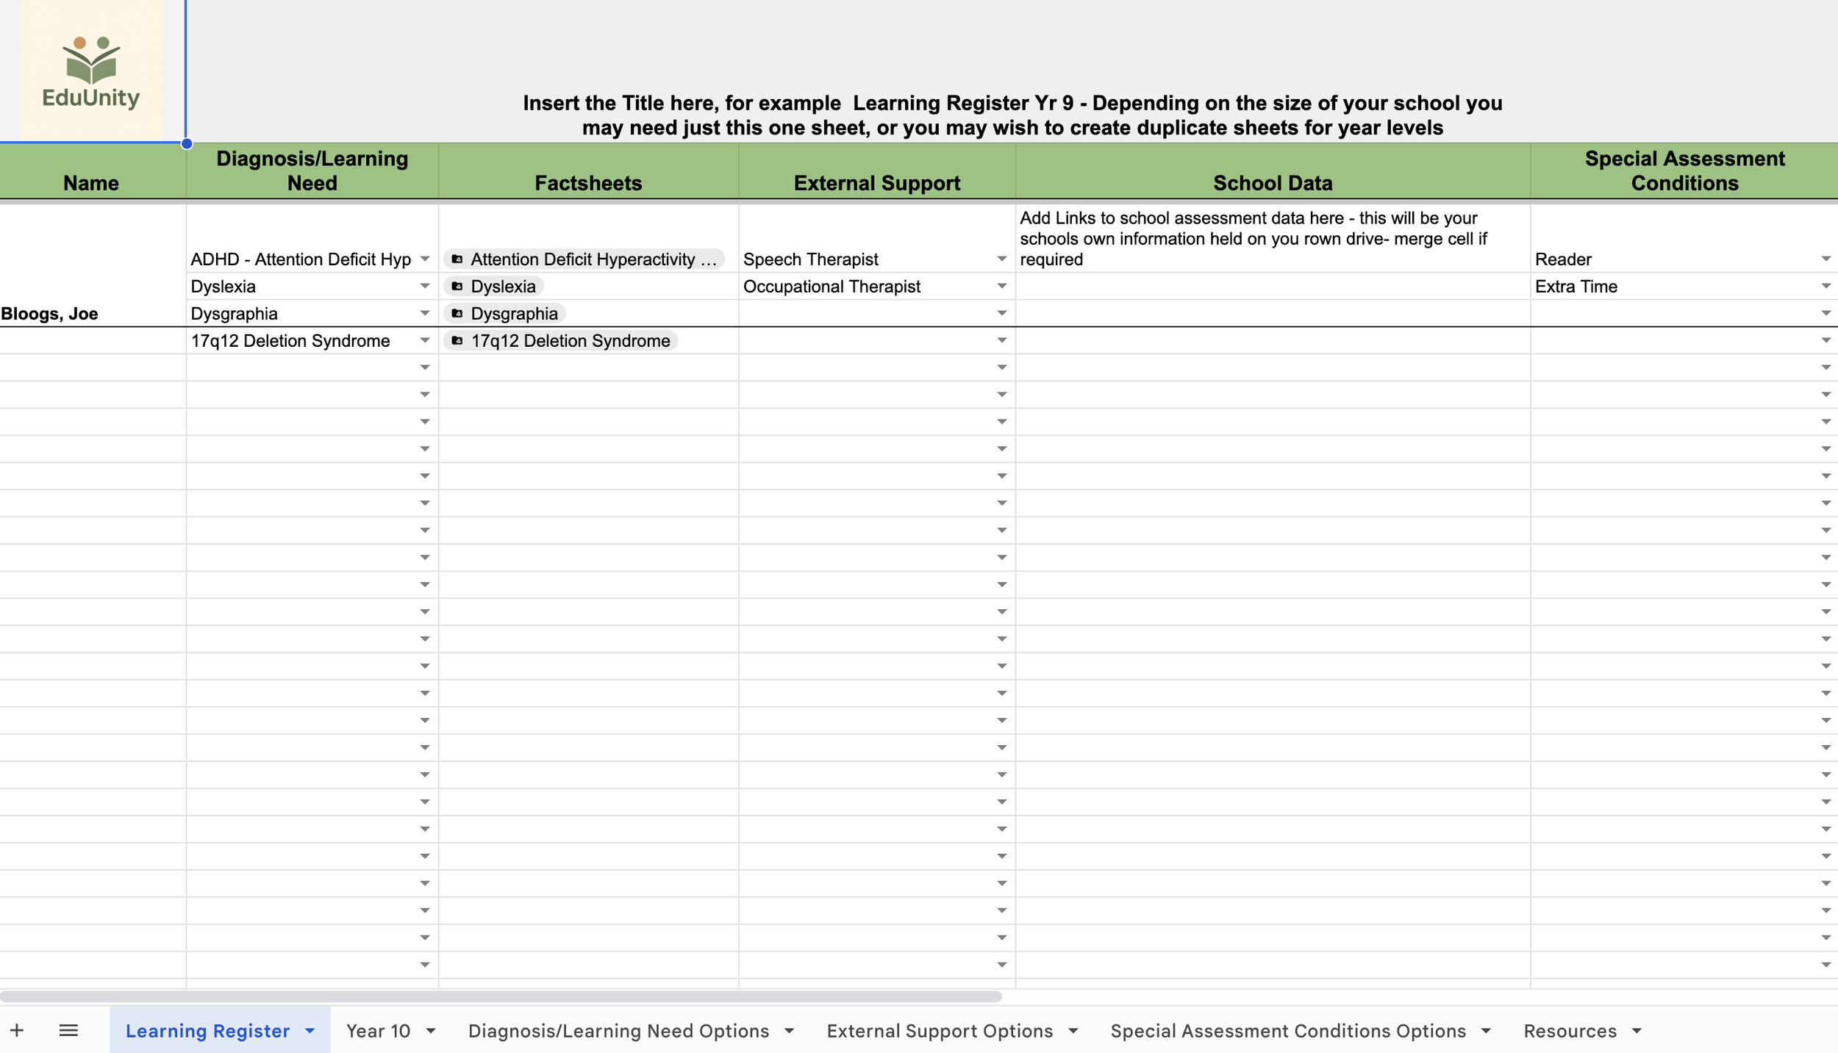Click the EduUnity logo image
Screen dimensions: 1838x1053
tap(91, 71)
